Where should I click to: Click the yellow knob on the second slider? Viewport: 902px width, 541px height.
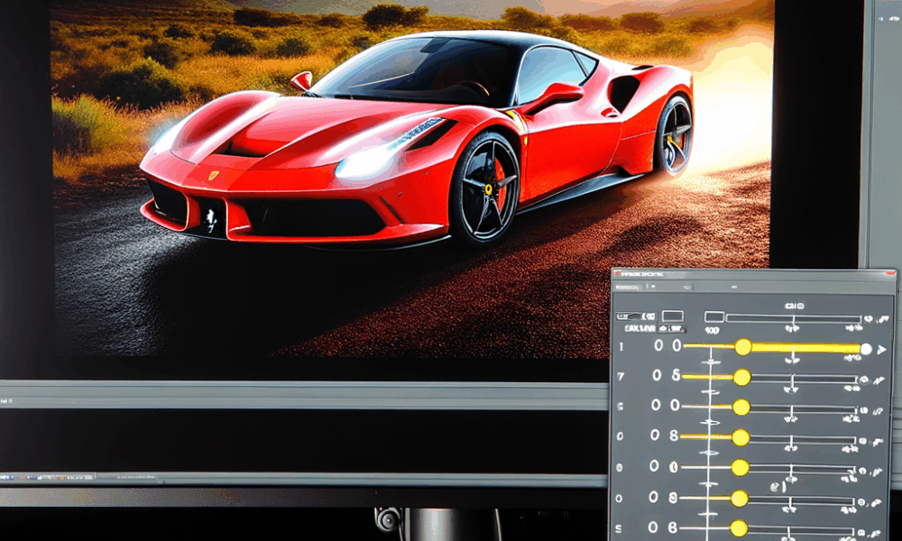pos(741,377)
